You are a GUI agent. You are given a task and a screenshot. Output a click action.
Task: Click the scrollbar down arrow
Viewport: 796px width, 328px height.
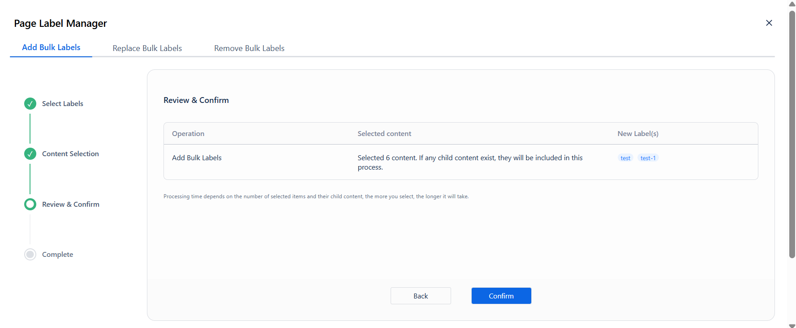pyautogui.click(x=792, y=325)
